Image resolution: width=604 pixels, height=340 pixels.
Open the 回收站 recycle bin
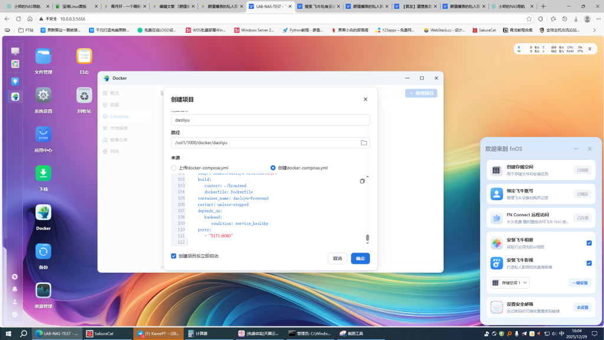coord(84,96)
